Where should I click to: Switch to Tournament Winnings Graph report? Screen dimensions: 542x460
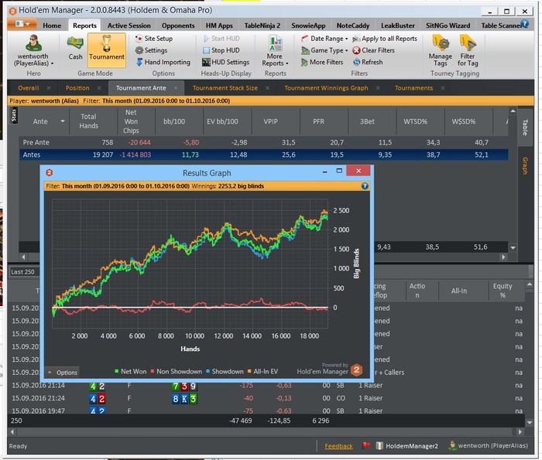point(326,88)
